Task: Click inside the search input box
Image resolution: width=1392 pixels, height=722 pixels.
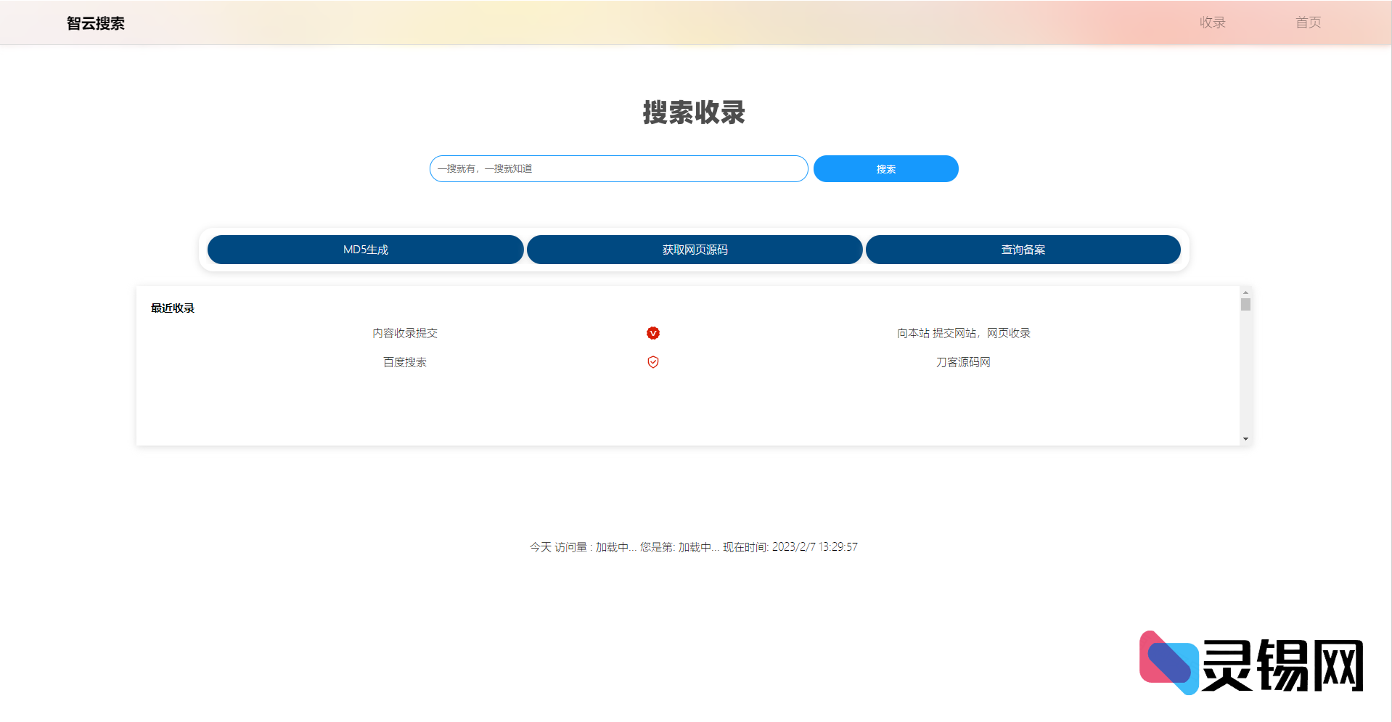Action: pos(618,168)
